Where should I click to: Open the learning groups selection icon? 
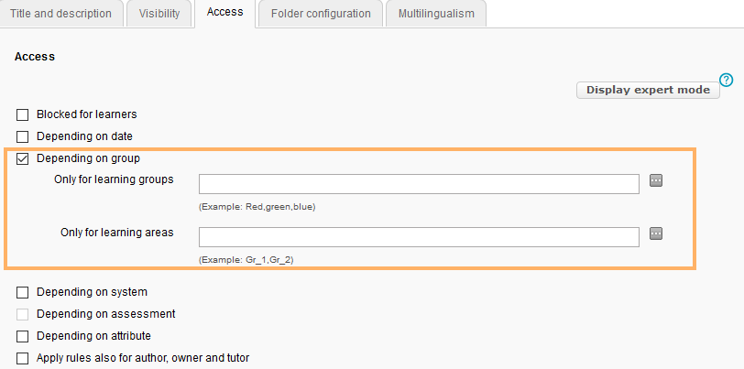pyautogui.click(x=656, y=180)
